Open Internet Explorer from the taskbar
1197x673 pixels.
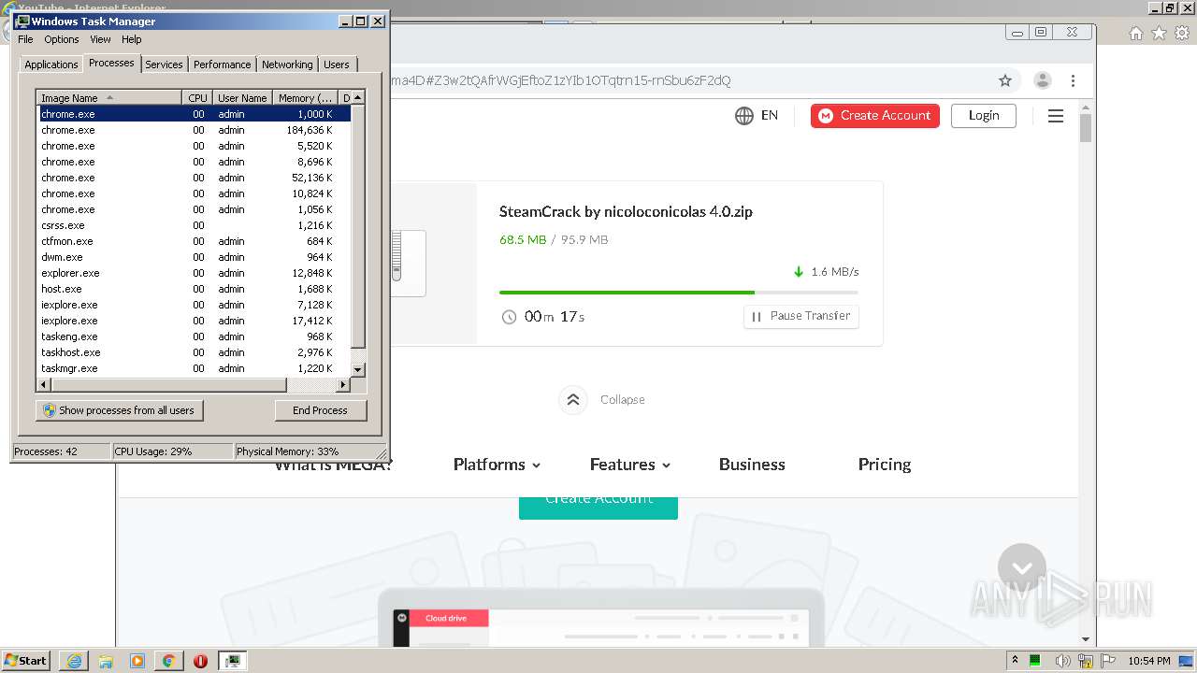coord(74,661)
